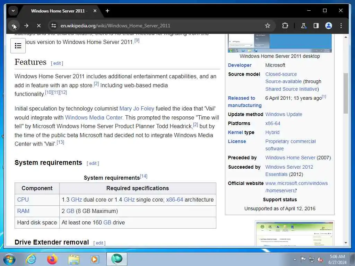Screen dimensions: 355x266
Task: Select the active browser taskbar button
Action: pos(117,259)
